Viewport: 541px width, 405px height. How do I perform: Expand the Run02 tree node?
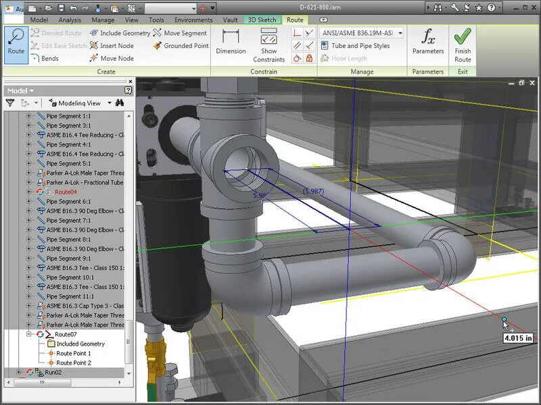[19, 373]
